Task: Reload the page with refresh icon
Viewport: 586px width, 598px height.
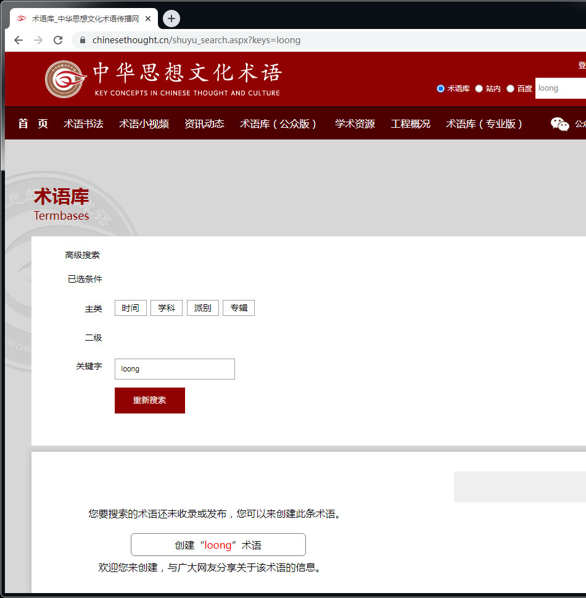Action: click(58, 40)
